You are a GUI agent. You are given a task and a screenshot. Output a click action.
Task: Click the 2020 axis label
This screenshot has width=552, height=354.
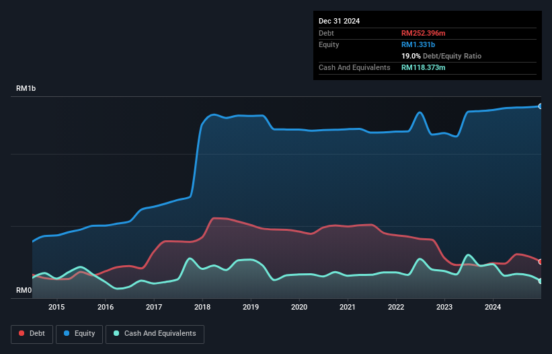[299, 307]
